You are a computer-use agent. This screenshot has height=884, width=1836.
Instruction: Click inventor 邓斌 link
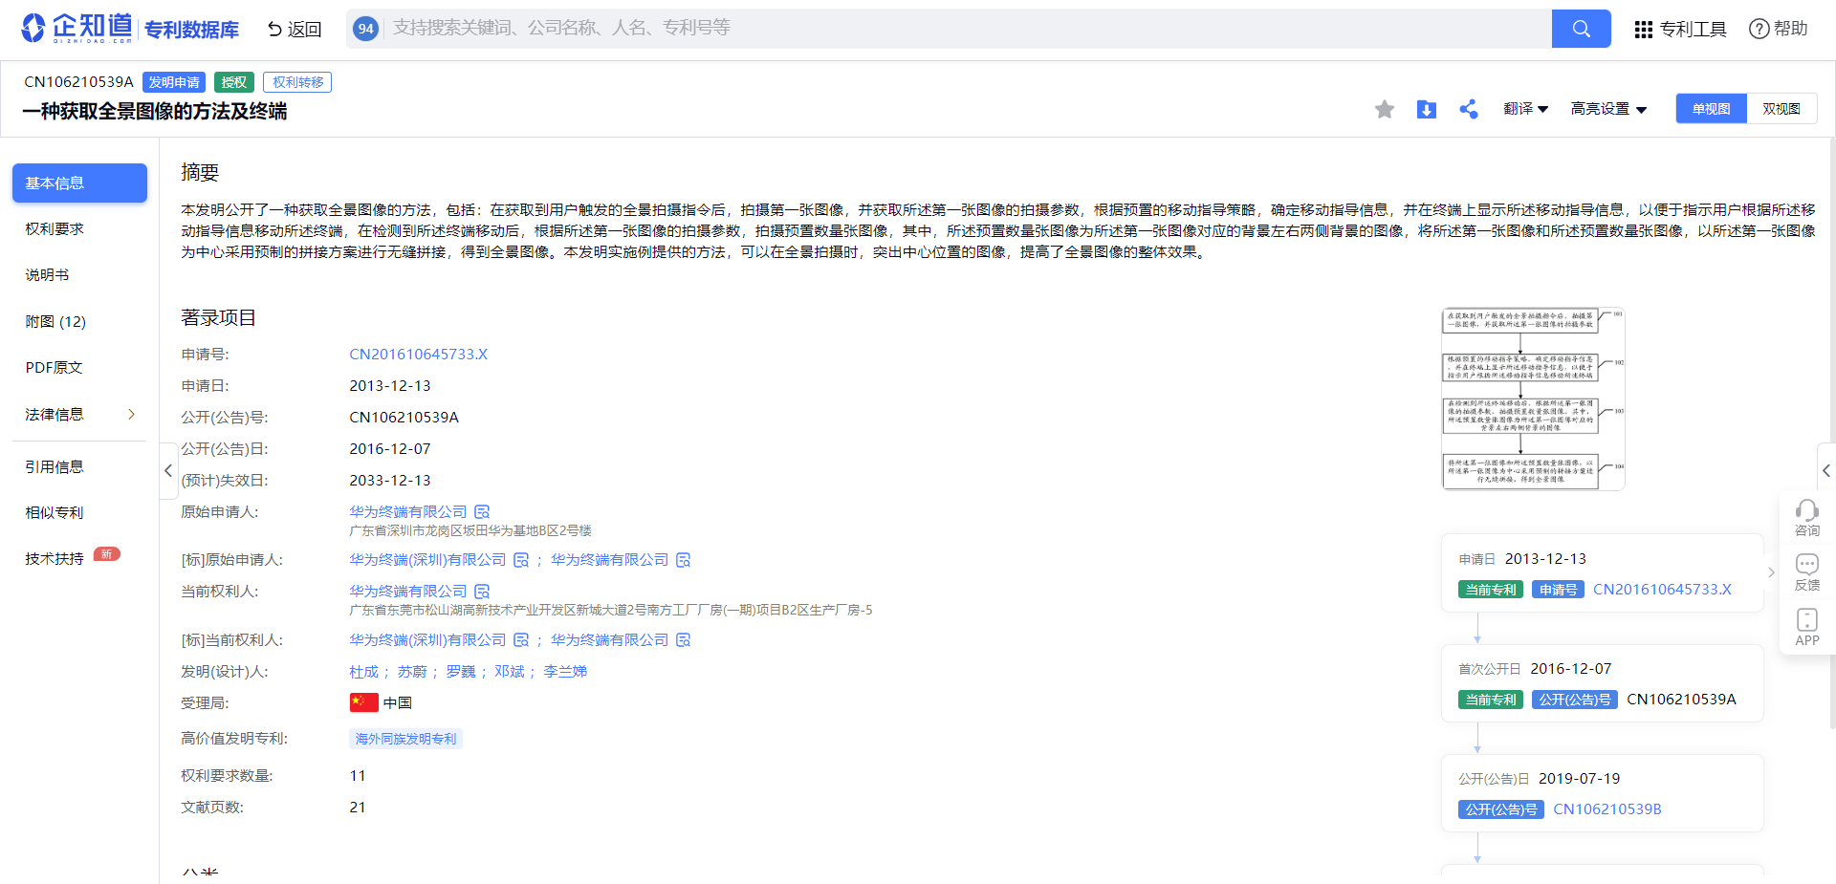510,672
